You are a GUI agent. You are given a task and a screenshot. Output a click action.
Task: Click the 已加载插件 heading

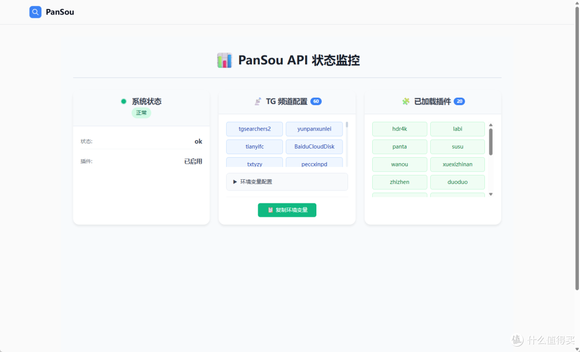tap(432, 101)
